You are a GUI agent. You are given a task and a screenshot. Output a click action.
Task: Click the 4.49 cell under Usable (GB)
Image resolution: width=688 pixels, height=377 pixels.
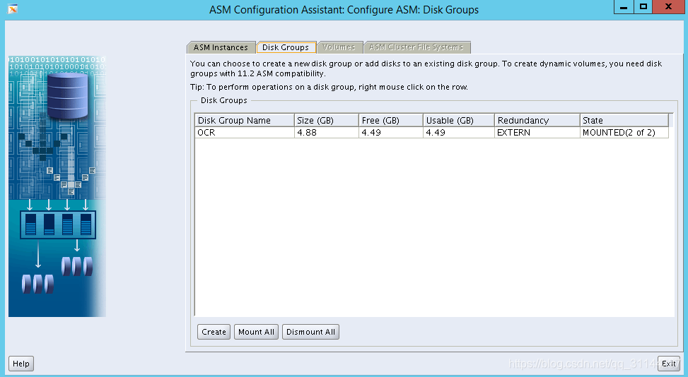[459, 132]
